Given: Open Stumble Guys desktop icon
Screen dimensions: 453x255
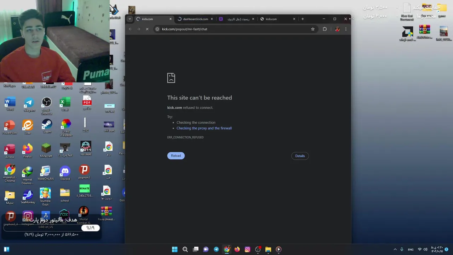Looking at the screenshot, I should (x=45, y=197).
